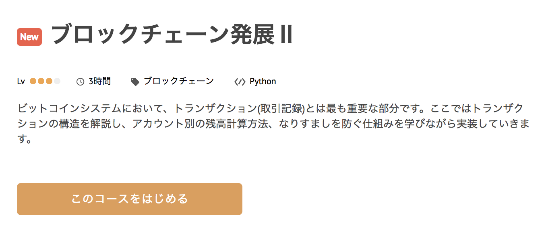Screen dimensions: 546x240
Task: Click the Lv level label
Action: click(21, 81)
